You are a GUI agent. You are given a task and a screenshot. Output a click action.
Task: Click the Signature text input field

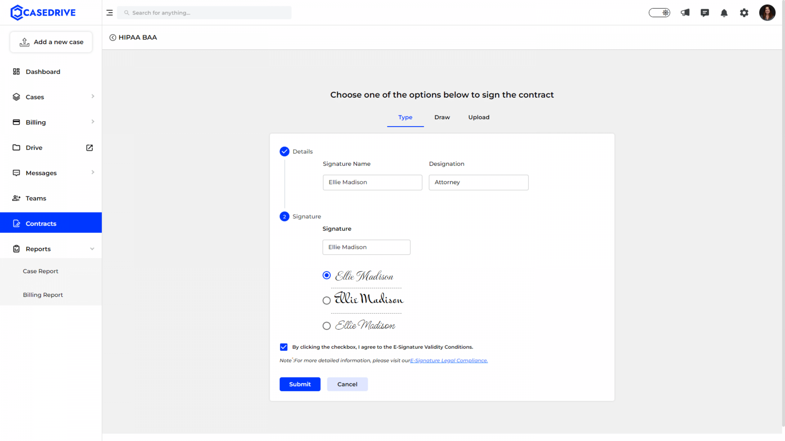(x=366, y=247)
